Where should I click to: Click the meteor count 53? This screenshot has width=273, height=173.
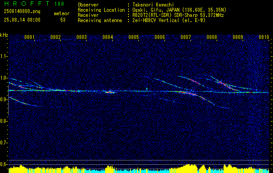point(63,20)
